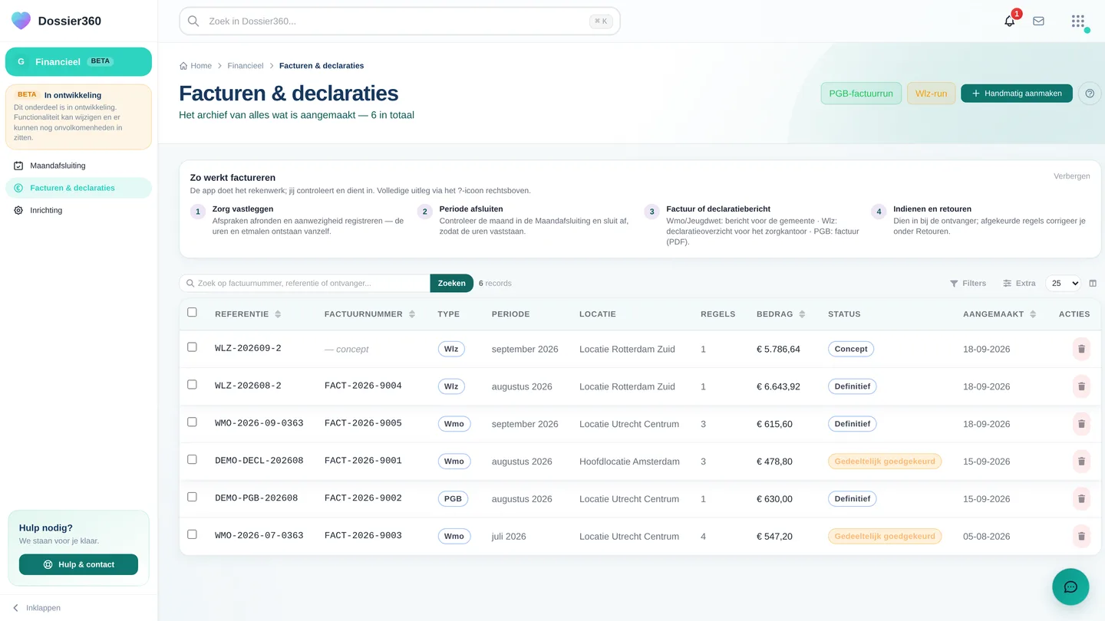1105x621 pixels.
Task: Expand the Filters options
Action: tap(968, 284)
